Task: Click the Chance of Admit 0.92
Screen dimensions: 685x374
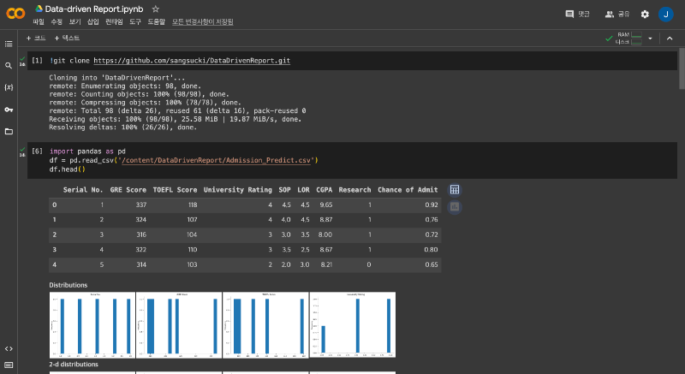Action: click(432, 205)
